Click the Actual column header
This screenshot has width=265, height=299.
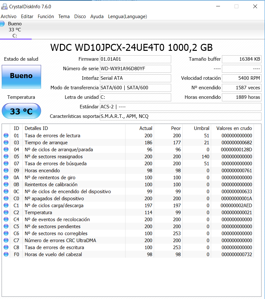click(140, 128)
